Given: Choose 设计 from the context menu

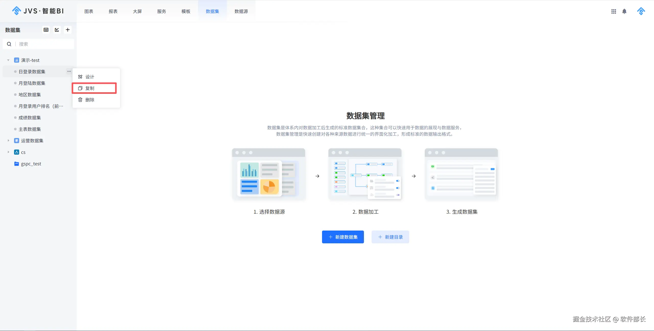Looking at the screenshot, I should 89,77.
